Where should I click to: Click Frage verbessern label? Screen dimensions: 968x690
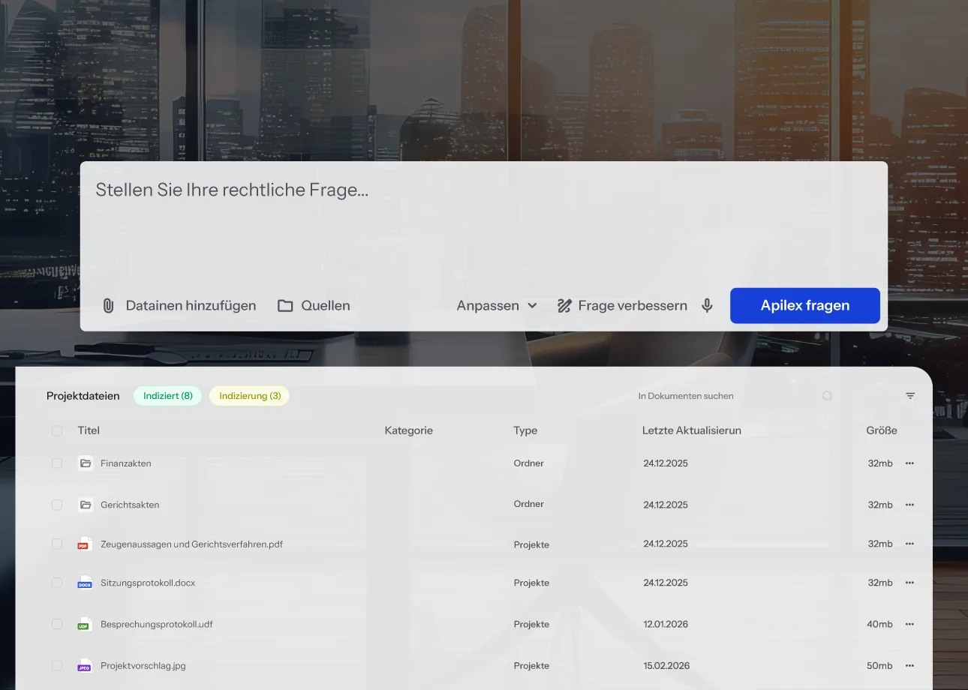click(x=633, y=306)
